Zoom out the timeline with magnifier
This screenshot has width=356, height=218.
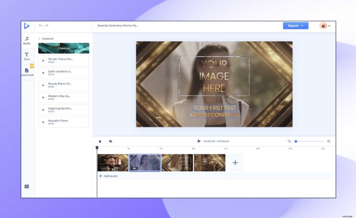point(289,141)
